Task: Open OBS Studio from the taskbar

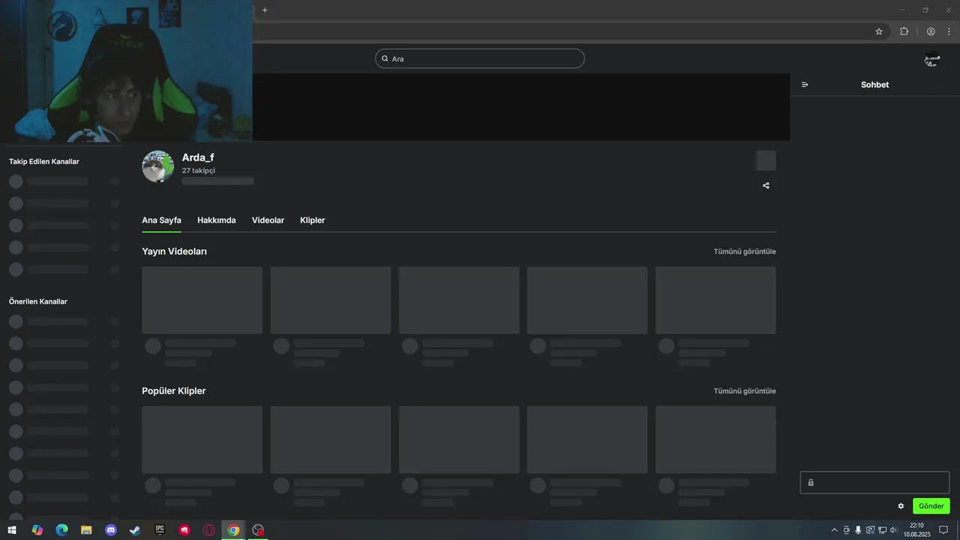Action: tap(259, 530)
